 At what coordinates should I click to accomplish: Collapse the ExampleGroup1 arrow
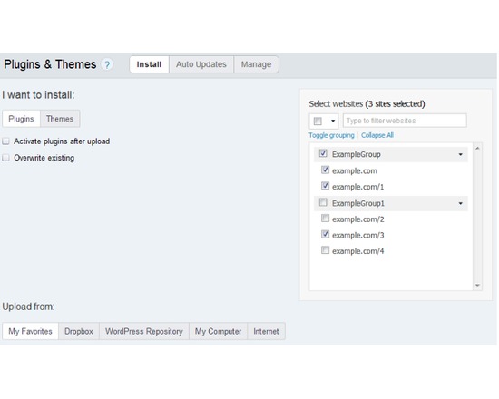click(460, 203)
